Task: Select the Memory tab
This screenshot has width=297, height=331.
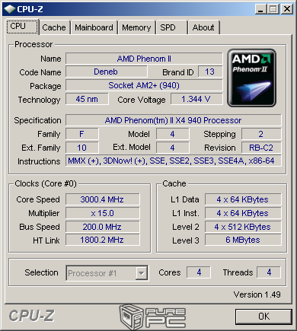Action: [136, 27]
